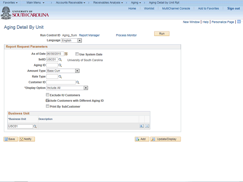Click the Update/Display button

pyautogui.click(x=166, y=139)
